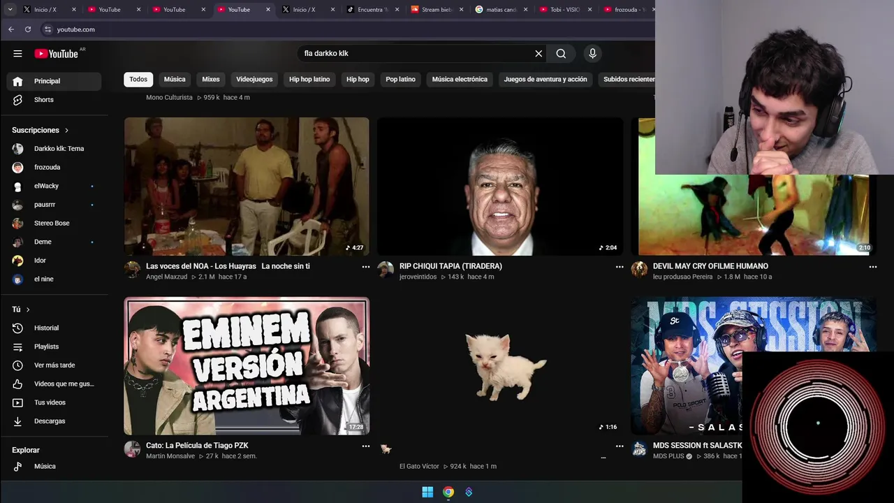Image resolution: width=894 pixels, height=503 pixels.
Task: Open Descargas in sidebar
Action: click(x=54, y=421)
